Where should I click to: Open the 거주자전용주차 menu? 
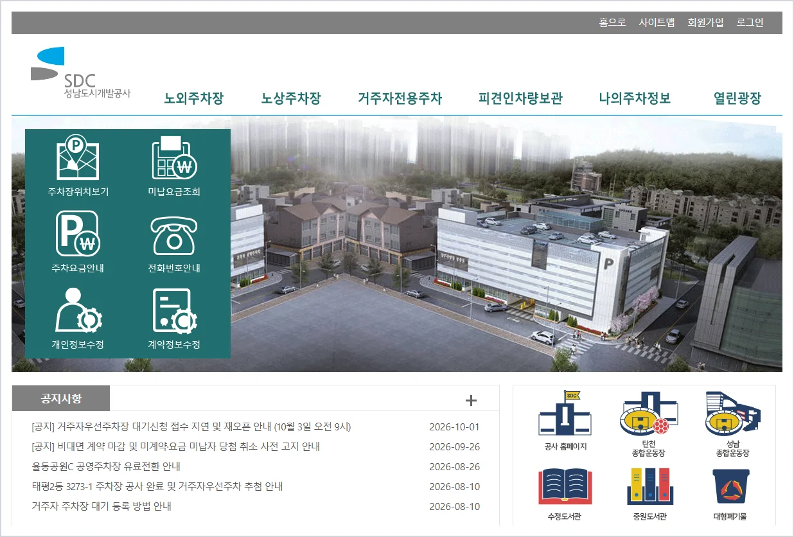click(x=400, y=98)
